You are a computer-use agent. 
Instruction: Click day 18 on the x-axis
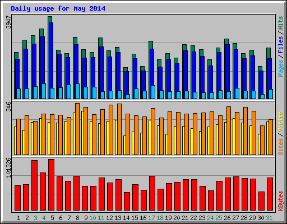[160, 218]
